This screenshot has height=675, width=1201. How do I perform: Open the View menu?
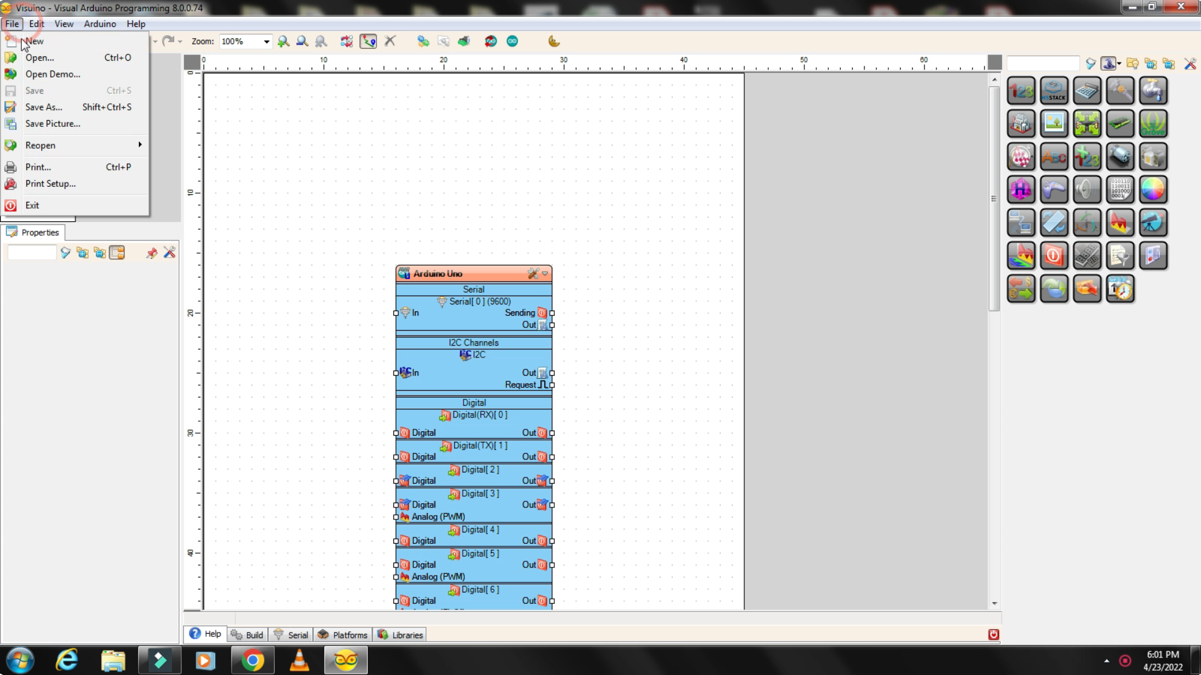(x=64, y=24)
